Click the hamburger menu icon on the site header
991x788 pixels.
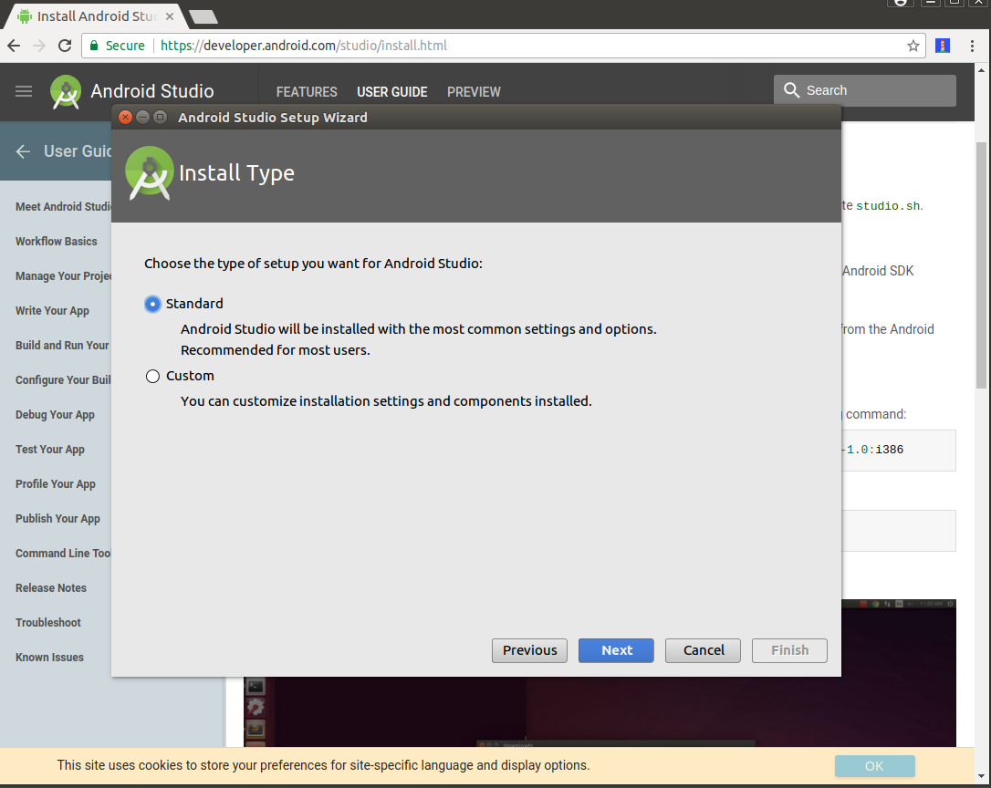point(24,91)
